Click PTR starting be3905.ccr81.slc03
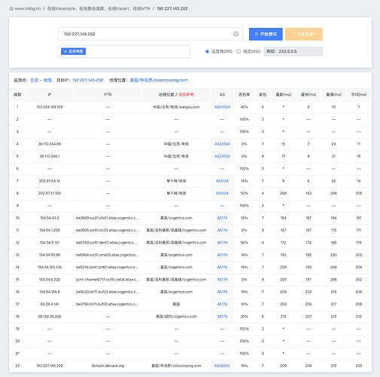The width and height of the screenshot is (380, 377). 108,230
